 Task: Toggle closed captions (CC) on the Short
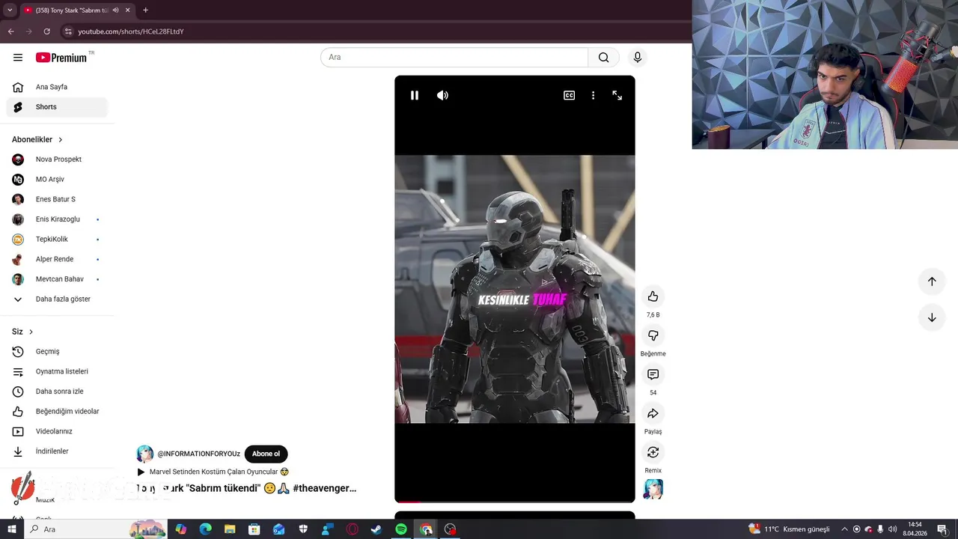pos(570,95)
